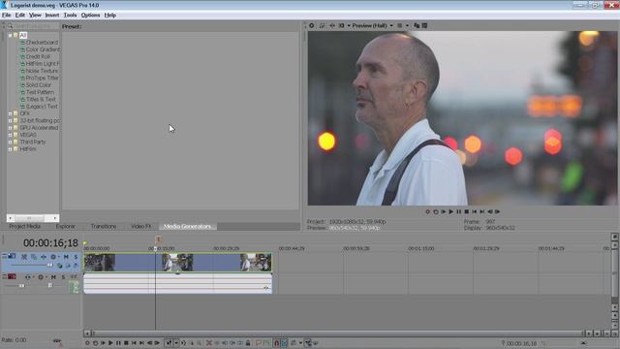Image resolution: width=620 pixels, height=349 pixels.
Task: Click timeline Record button in bottom transport
Action: click(87, 343)
